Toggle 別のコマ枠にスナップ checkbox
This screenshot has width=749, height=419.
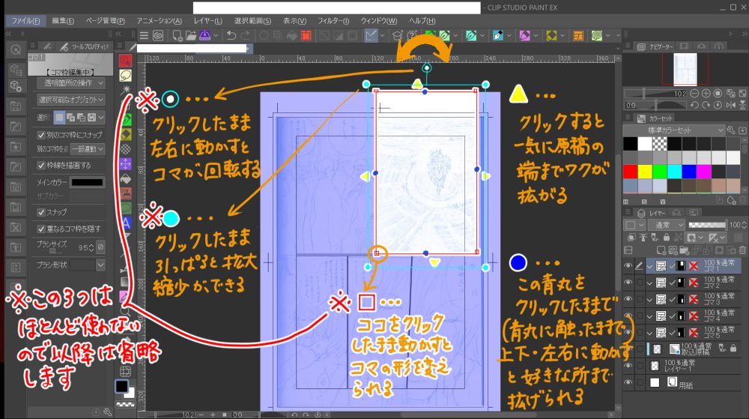[x=41, y=135]
